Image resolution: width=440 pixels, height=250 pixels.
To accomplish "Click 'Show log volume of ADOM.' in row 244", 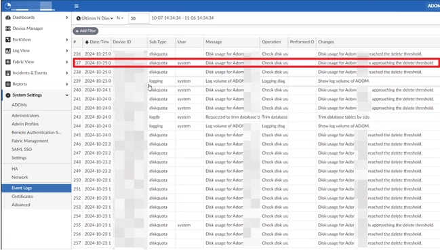I will coord(344,126).
